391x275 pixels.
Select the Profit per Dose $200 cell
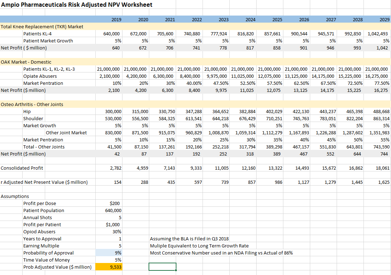coord(115,203)
